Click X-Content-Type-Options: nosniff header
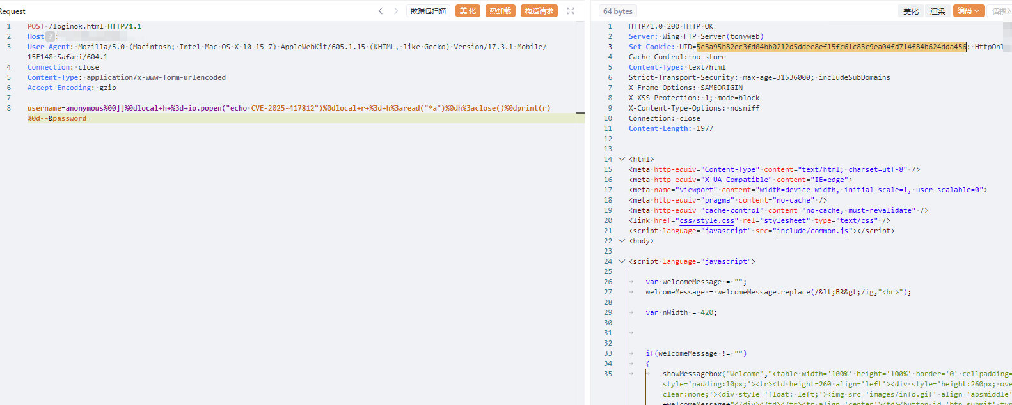This screenshot has height=405, width=1012. (694, 108)
